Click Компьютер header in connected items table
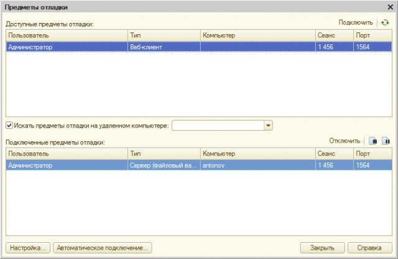The width and height of the screenshot is (398, 259). coord(258,154)
